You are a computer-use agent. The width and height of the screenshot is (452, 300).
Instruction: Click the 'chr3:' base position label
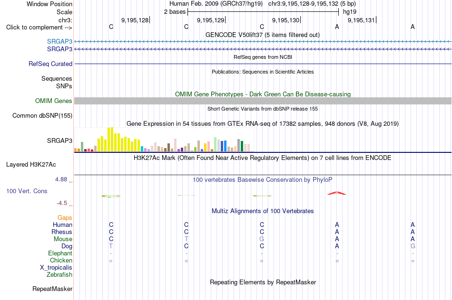pyautogui.click(x=65, y=20)
